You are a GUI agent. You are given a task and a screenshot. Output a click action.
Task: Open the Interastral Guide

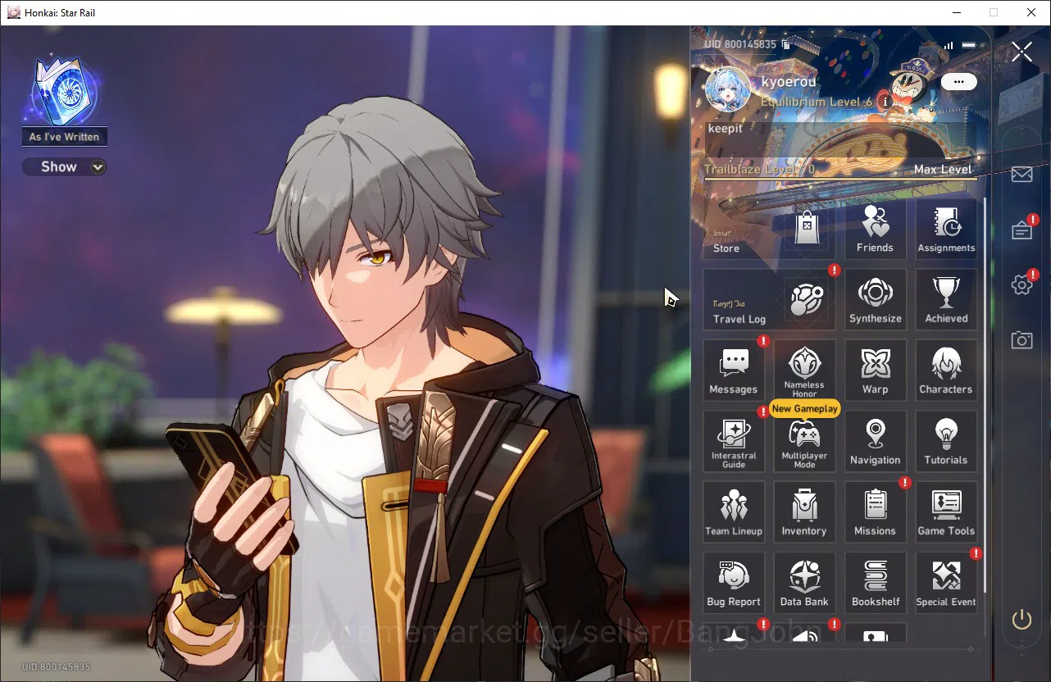(734, 442)
